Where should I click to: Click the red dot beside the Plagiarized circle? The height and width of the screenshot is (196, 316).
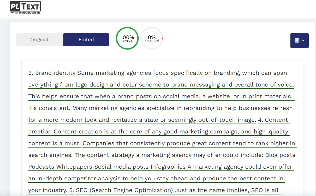click(x=162, y=38)
